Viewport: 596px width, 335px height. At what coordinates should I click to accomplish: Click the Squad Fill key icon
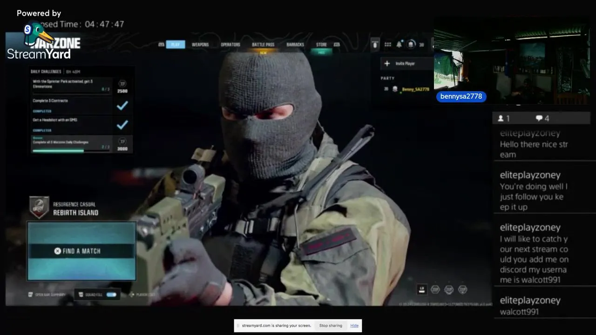point(81,295)
